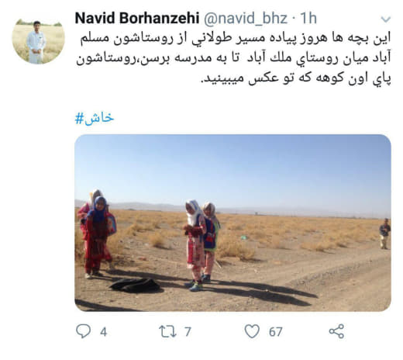Screen dimensions: 403x360
Task: Open the @navid_bhz handle link
Action: click(x=246, y=19)
